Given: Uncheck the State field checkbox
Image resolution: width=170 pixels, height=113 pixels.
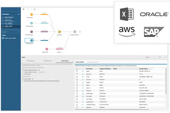Looking at the screenshot, I should coord(77,85).
